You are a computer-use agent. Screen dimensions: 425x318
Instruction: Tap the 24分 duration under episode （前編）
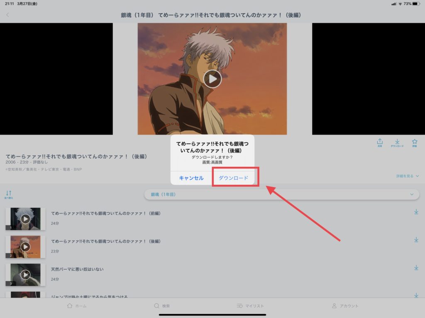(x=55, y=223)
